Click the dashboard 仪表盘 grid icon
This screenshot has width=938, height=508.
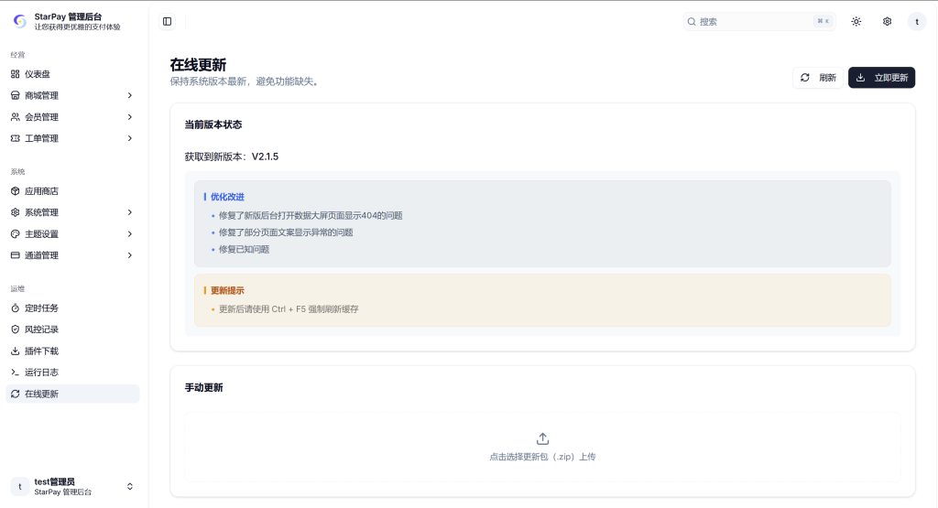(x=16, y=74)
